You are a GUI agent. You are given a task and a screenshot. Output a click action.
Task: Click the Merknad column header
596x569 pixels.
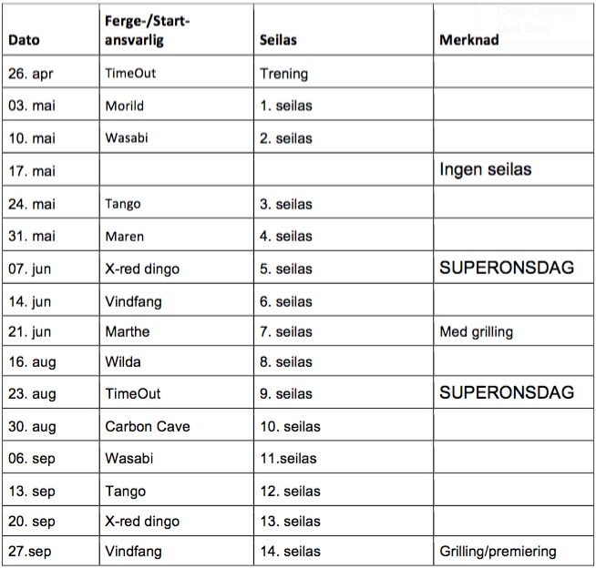[x=469, y=40]
